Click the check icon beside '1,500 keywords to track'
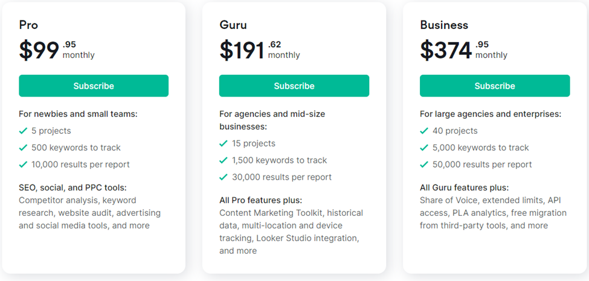 click(x=224, y=160)
